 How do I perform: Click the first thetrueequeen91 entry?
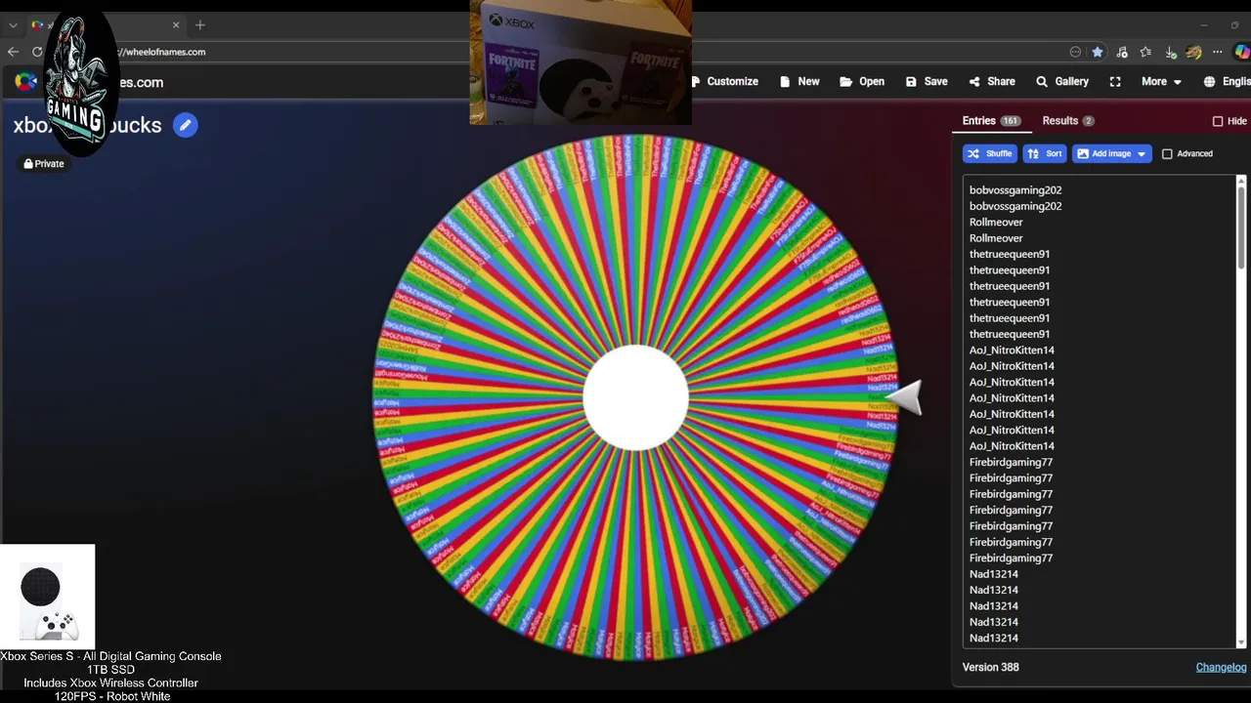pos(1010,255)
